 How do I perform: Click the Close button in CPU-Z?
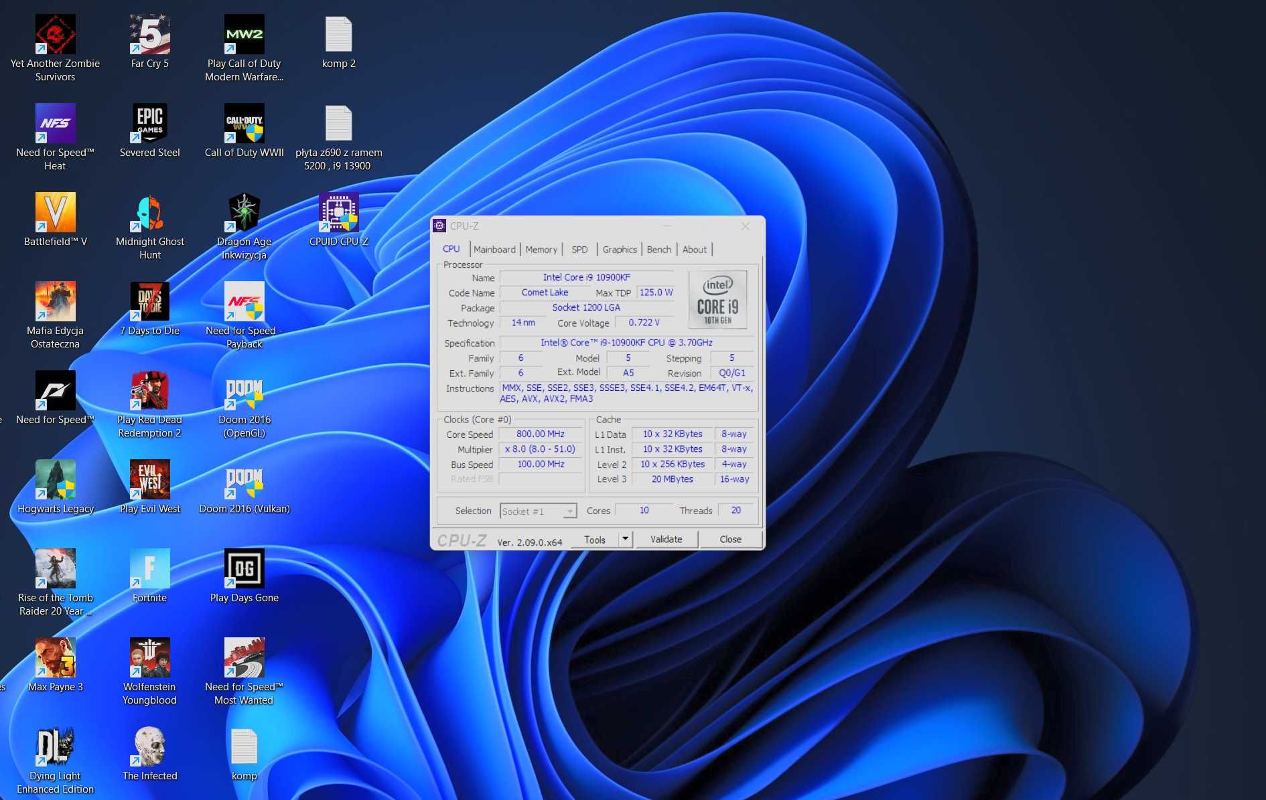pos(730,539)
